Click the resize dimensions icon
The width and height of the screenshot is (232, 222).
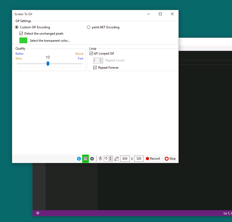click(117, 159)
